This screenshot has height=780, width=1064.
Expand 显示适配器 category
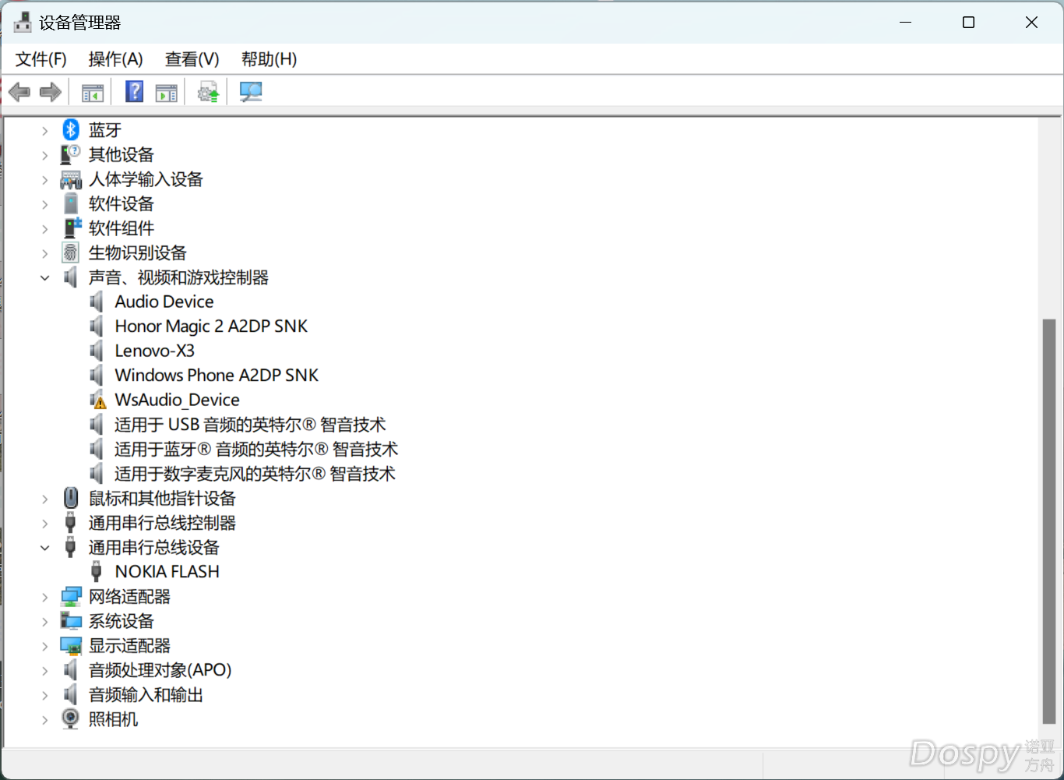pos(45,646)
